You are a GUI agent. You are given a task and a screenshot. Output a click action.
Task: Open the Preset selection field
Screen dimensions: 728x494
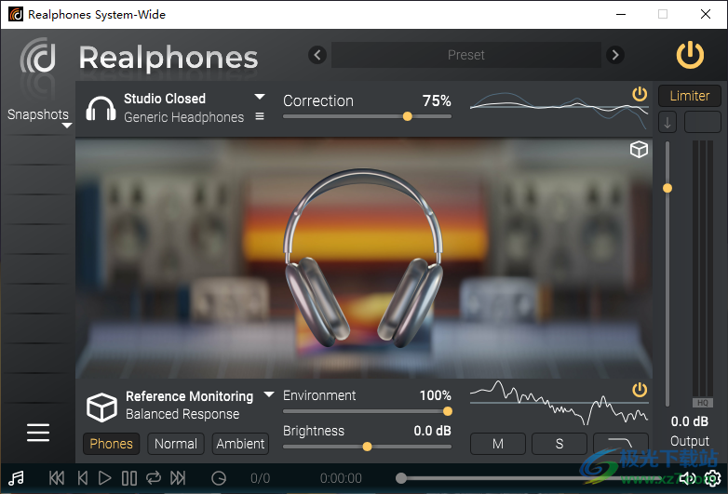point(465,55)
